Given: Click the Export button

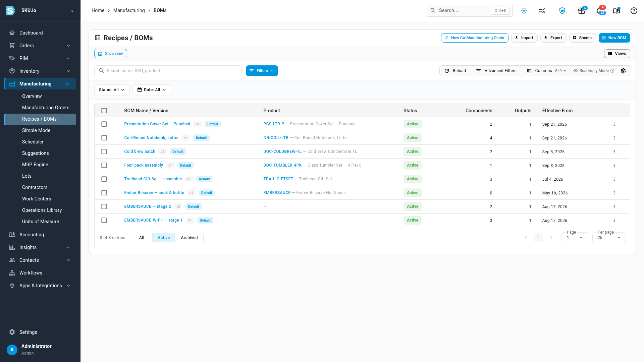Looking at the screenshot, I should click(553, 38).
